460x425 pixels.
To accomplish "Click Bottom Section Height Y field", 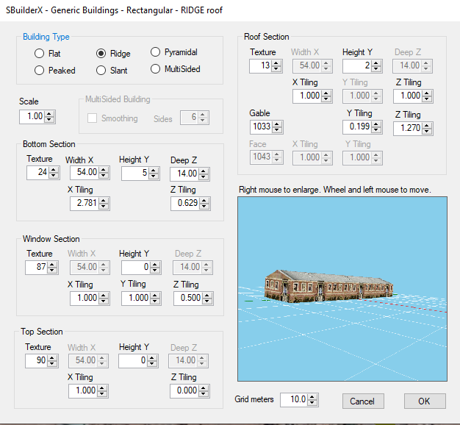I will 135,173.
